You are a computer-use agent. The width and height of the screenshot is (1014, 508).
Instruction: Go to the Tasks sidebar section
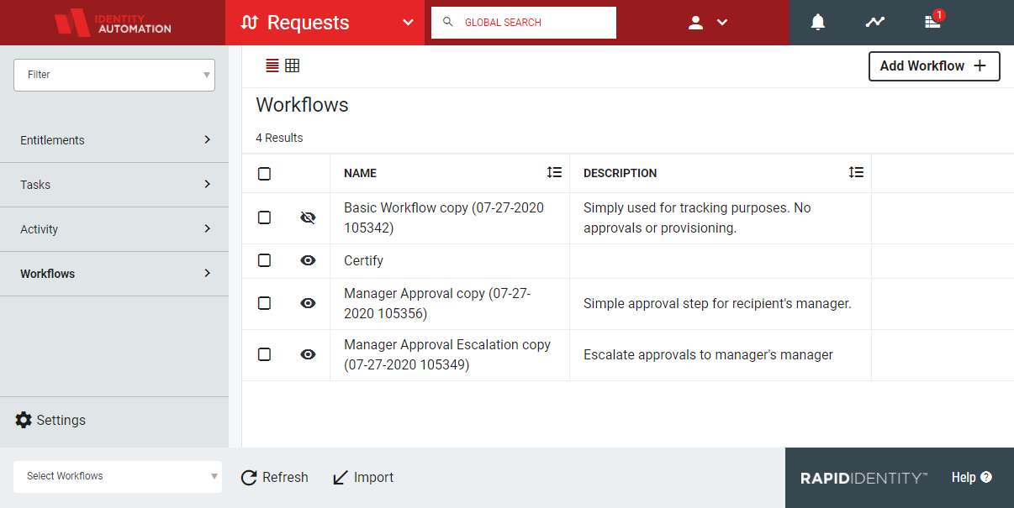pyautogui.click(x=114, y=185)
